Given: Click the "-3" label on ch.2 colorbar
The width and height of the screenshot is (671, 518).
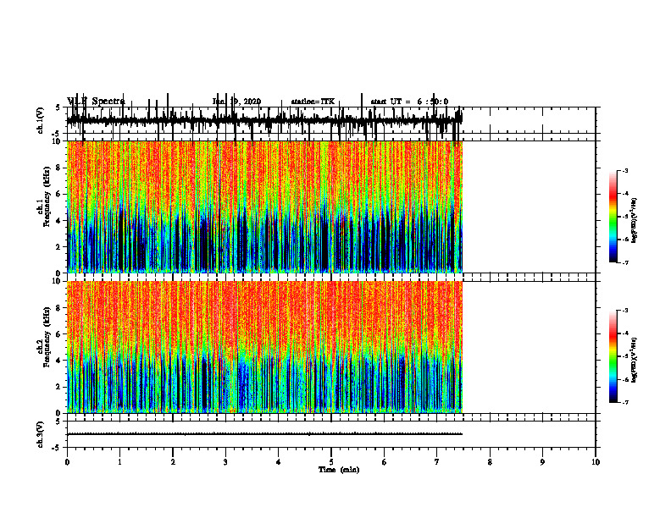Looking at the screenshot, I should (625, 311).
